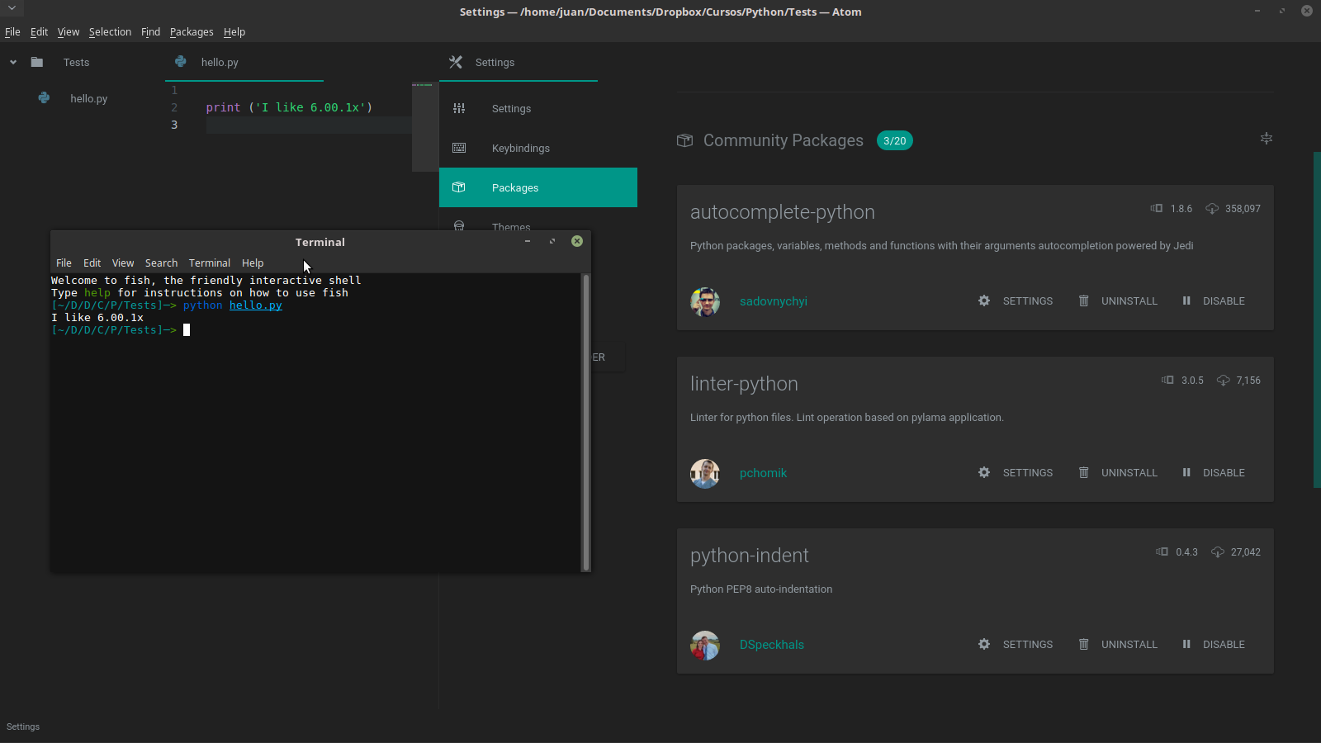The width and height of the screenshot is (1321, 743).
Task: Click the Settings tab wrench icon
Action: point(456,62)
